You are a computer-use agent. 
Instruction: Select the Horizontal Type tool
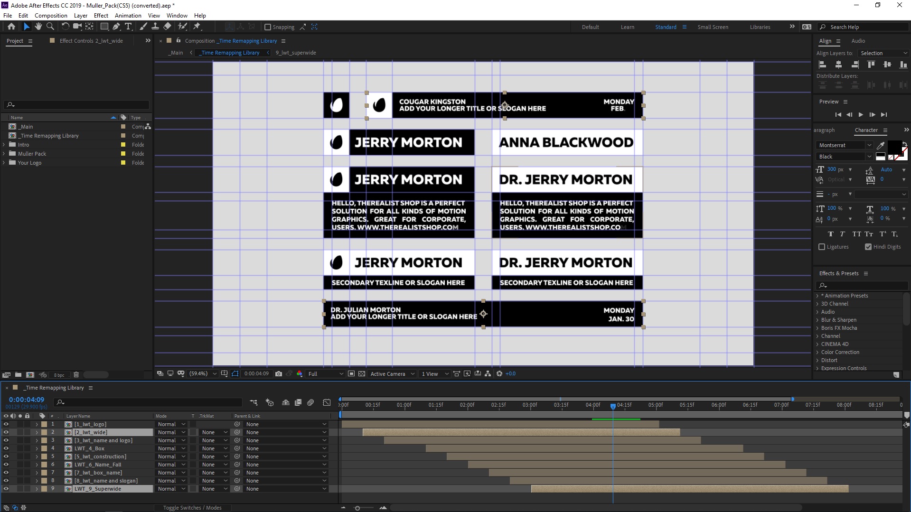point(128,27)
